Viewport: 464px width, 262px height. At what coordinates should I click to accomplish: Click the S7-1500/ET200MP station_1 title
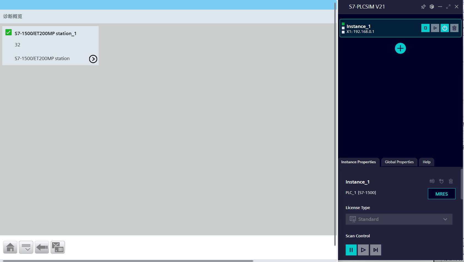[45, 33]
